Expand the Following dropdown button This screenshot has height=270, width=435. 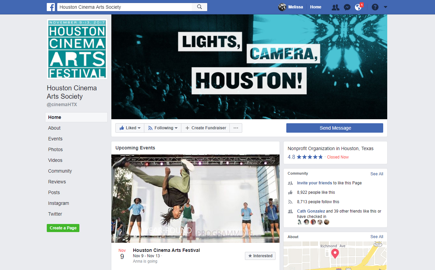[x=163, y=128]
